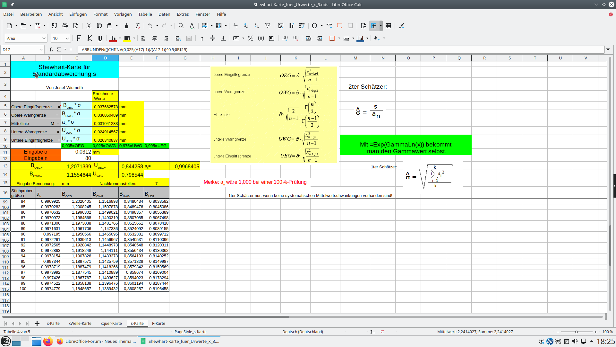Screen dimensions: 616x347
Task: Click the scroll to first sheet button
Action: click(x=5, y=324)
